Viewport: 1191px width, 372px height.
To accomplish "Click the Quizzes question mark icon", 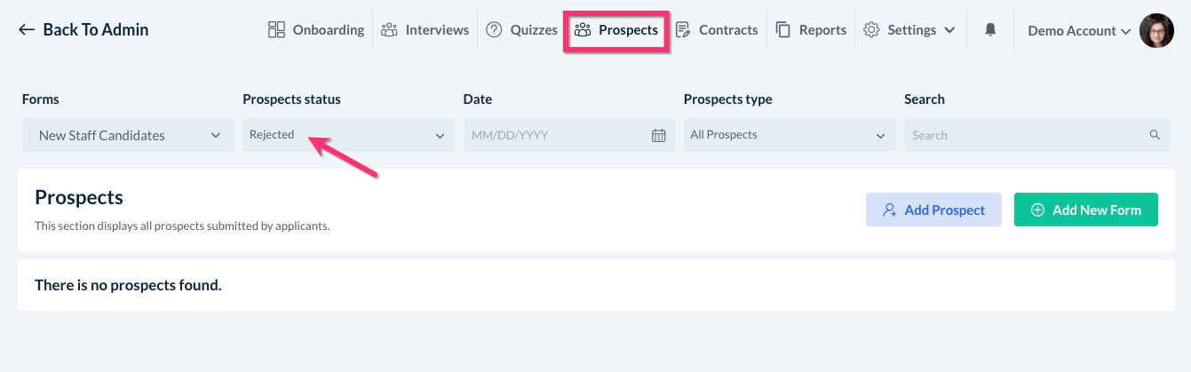I will pyautogui.click(x=495, y=30).
